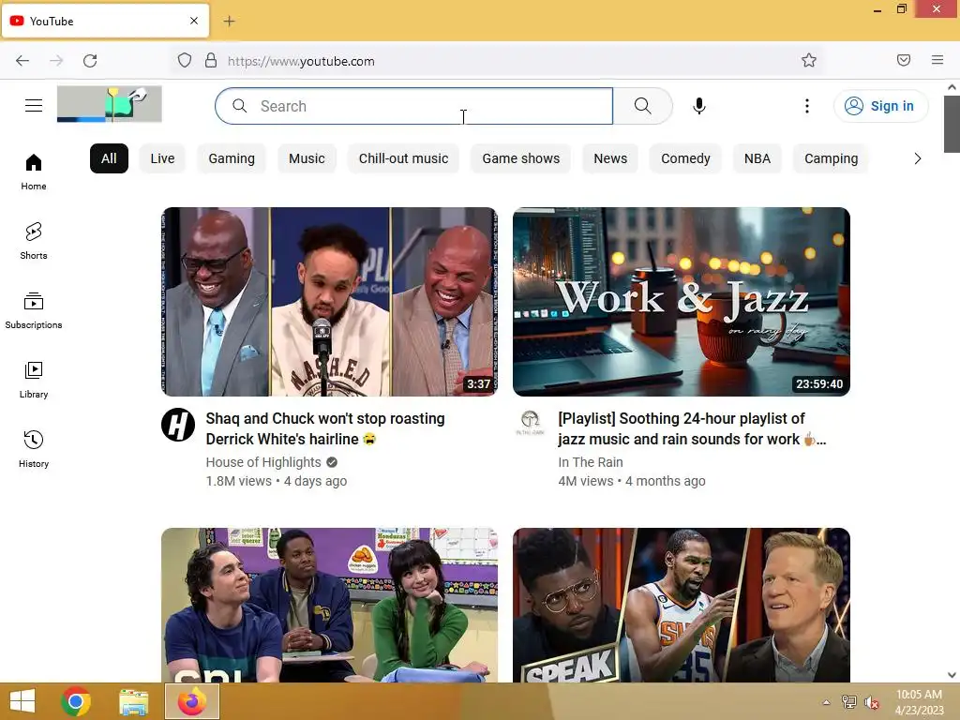Select the News filter chip
The height and width of the screenshot is (720, 960).
point(610,158)
